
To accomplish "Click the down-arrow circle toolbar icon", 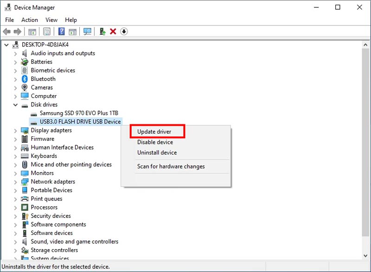I will coord(124,32).
